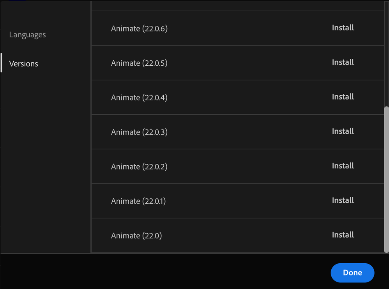Image resolution: width=389 pixels, height=289 pixels.
Task: Click the Versions section indicator bar
Action: (x=1, y=63)
